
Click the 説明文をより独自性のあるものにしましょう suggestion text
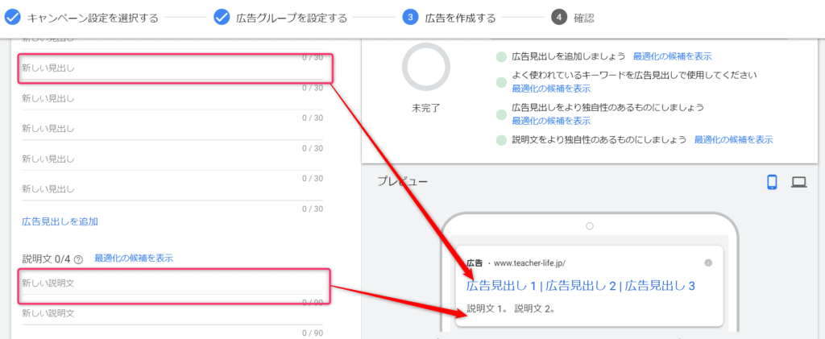[x=599, y=140]
